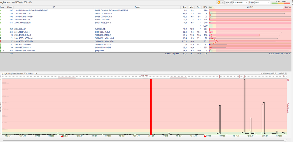Click the latency bar graph for google.com row
293x142 pixels.
250,51
